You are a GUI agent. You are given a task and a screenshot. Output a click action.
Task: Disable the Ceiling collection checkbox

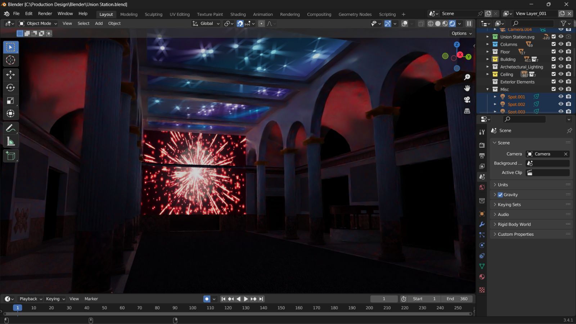[x=554, y=74]
